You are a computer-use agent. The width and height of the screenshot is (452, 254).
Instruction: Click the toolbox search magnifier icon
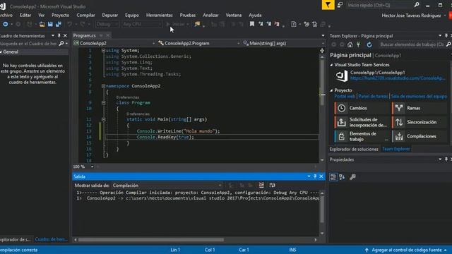[61, 44]
